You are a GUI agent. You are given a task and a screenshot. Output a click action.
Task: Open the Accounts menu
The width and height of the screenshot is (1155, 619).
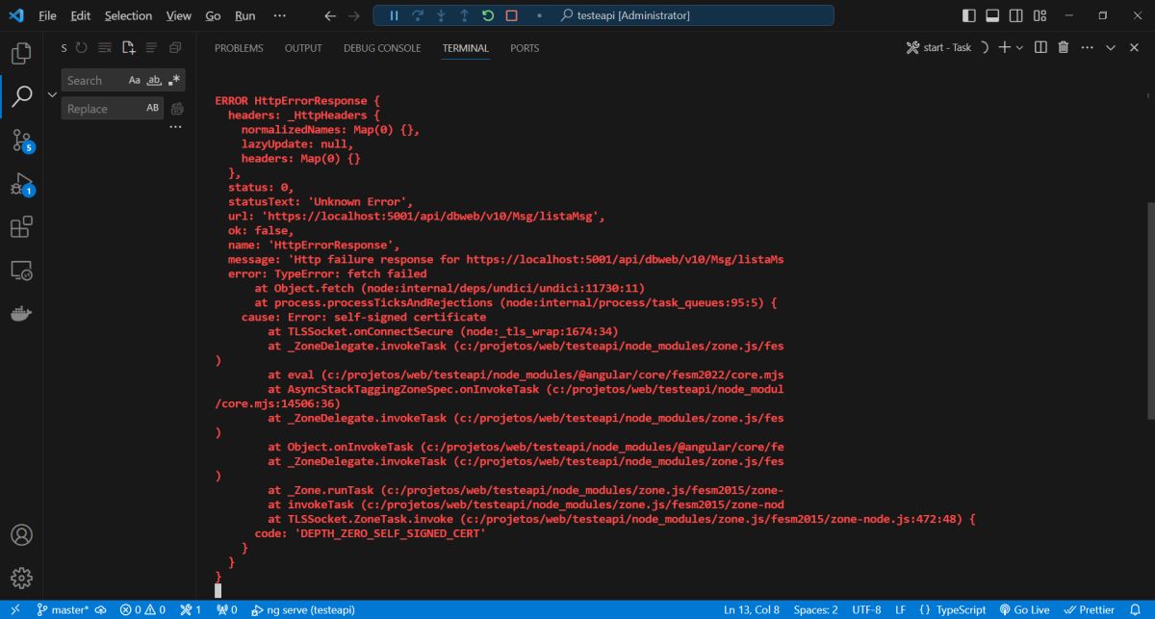coord(21,534)
